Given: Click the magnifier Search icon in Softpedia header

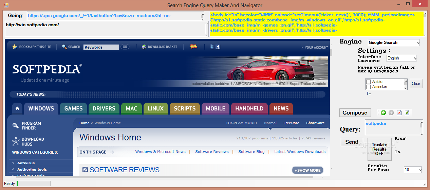Looking at the screenshot, I should click(x=64, y=47).
